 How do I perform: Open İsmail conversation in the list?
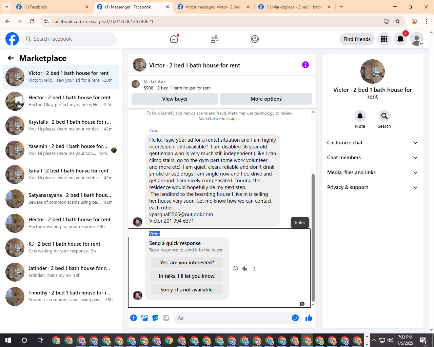(x=61, y=175)
